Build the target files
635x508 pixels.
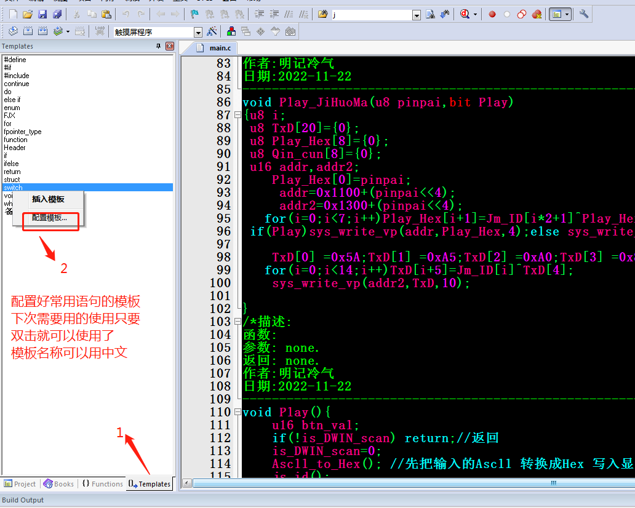pos(28,31)
